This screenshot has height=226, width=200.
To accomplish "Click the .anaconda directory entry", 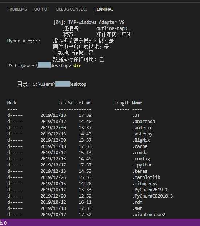I will (144, 122).
